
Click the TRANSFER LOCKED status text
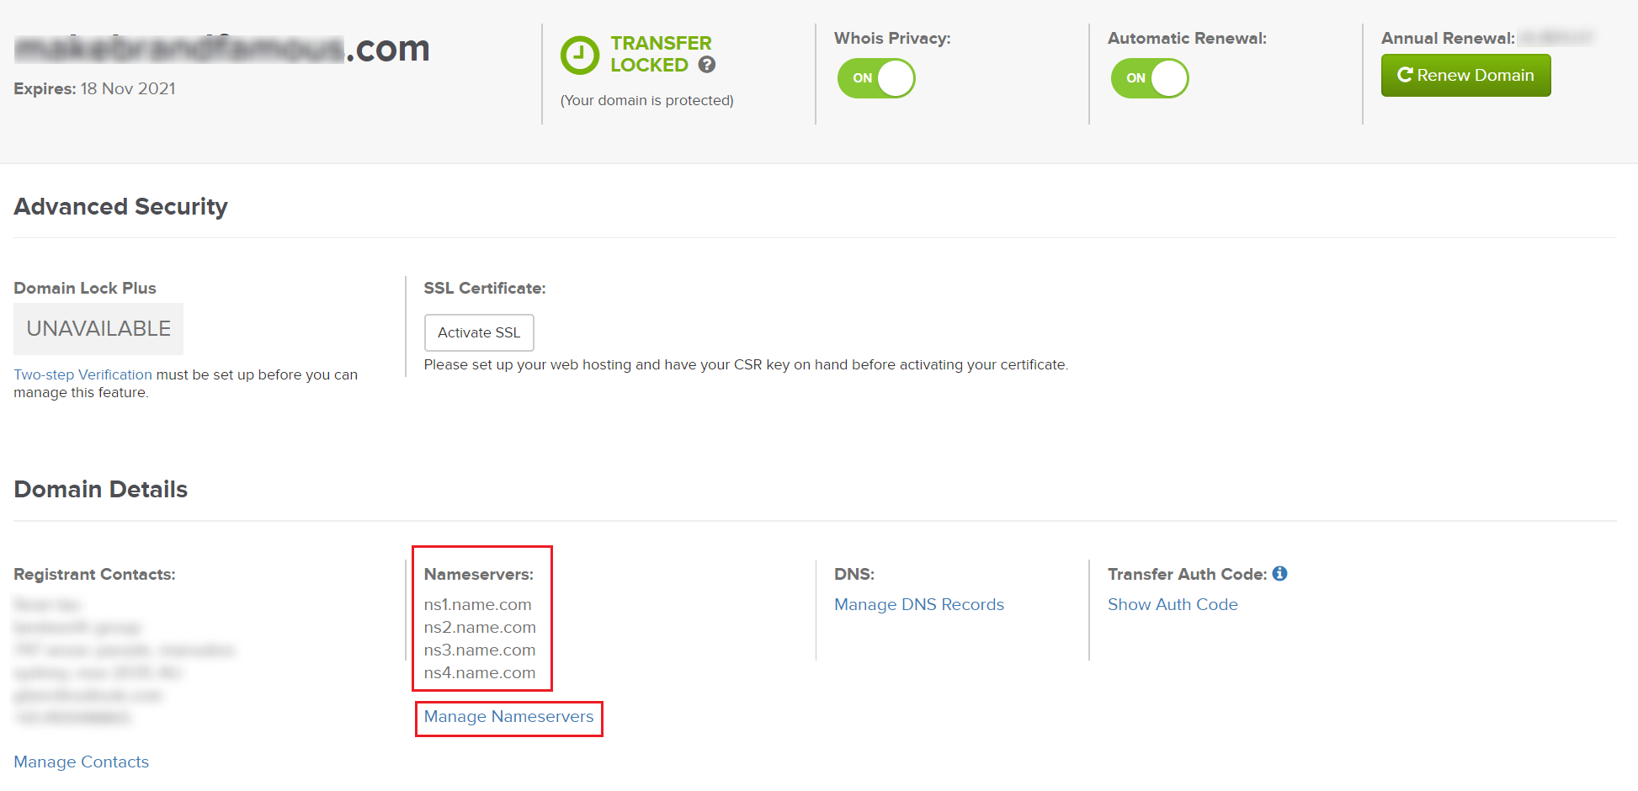[661, 54]
